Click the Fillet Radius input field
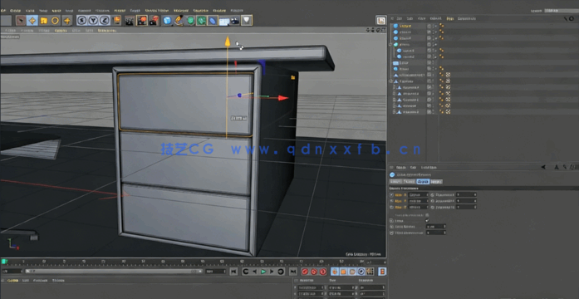The image size is (579, 299). pyautogui.click(x=436, y=227)
